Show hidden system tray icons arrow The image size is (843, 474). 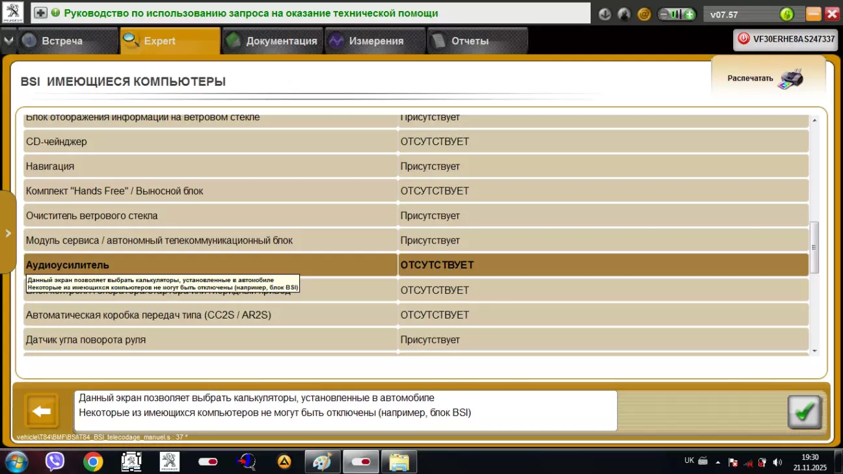[718, 462]
